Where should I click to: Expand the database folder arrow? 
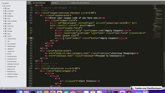[4, 16]
